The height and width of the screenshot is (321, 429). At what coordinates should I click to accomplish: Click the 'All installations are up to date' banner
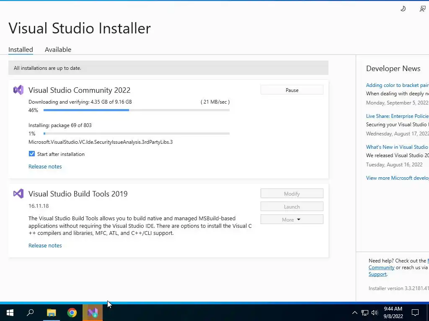(168, 68)
